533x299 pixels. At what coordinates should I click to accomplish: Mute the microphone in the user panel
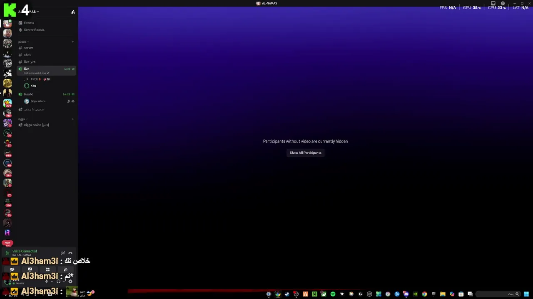coord(47,282)
